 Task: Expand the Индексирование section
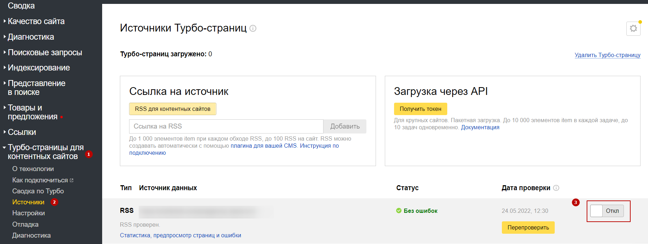(39, 68)
